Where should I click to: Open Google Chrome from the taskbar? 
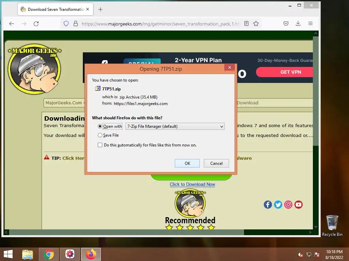click(x=49, y=254)
